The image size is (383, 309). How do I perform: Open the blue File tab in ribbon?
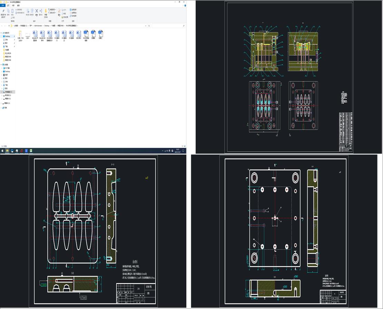[3, 6]
